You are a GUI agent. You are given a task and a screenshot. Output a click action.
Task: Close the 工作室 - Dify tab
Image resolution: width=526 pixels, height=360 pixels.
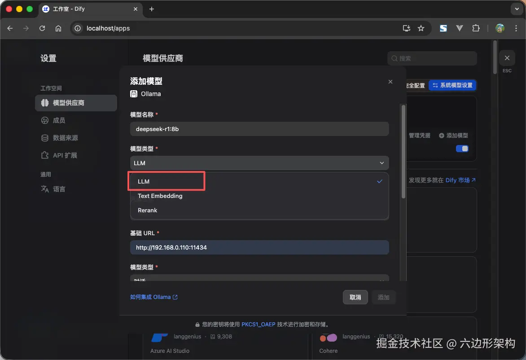click(x=136, y=9)
